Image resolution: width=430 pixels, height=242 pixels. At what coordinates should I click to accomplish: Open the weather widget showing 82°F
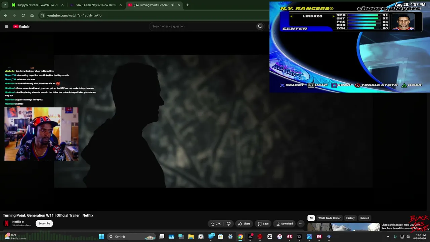coord(15,237)
